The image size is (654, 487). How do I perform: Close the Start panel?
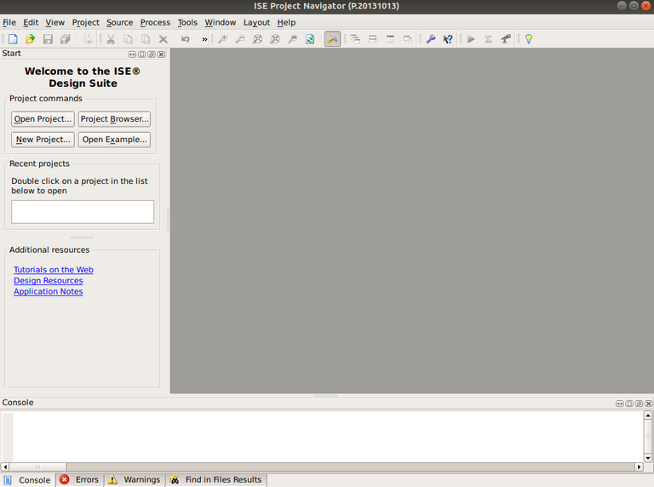(161, 54)
